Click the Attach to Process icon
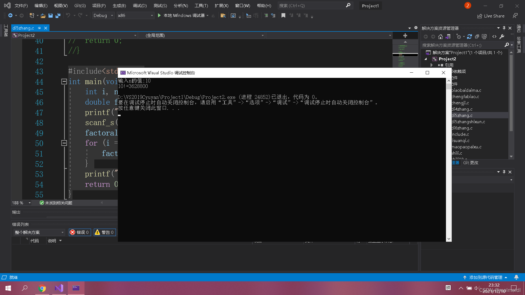525x295 pixels. pos(249,16)
